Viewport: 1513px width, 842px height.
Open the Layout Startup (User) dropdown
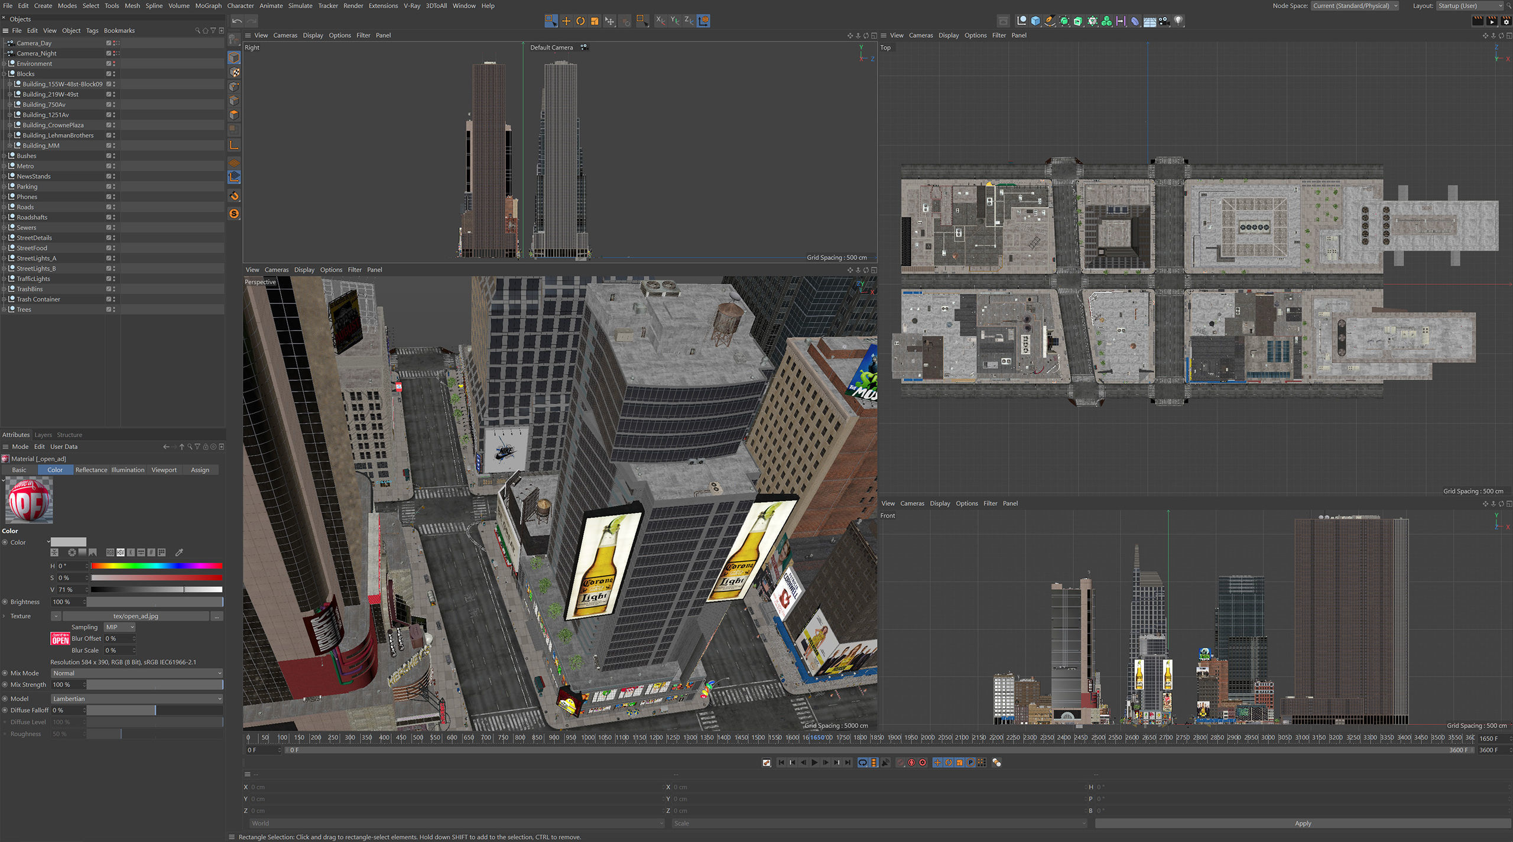pos(1469,6)
